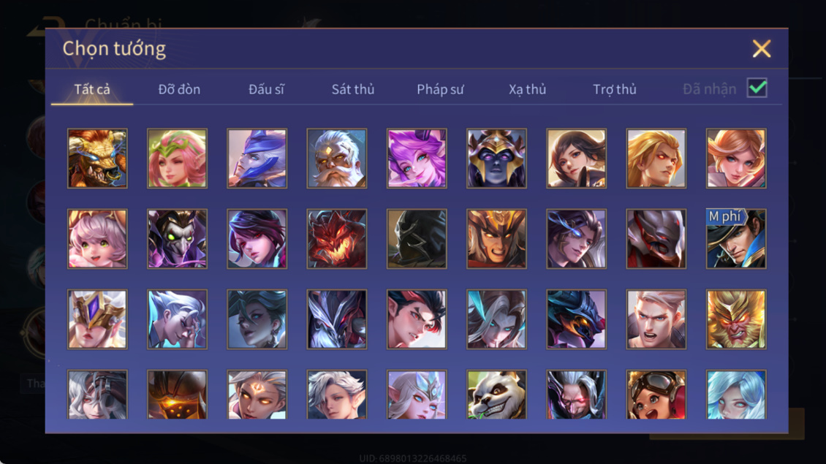Pick the golden lion beast hero
The image size is (826, 464).
click(x=97, y=159)
